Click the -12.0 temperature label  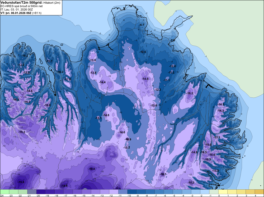click(172, 66)
